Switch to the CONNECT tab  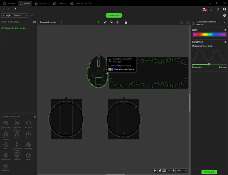click(60, 4)
